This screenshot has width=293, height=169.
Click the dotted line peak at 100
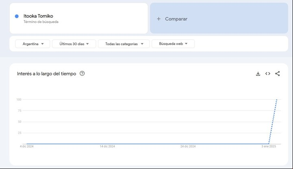pyautogui.click(x=277, y=100)
